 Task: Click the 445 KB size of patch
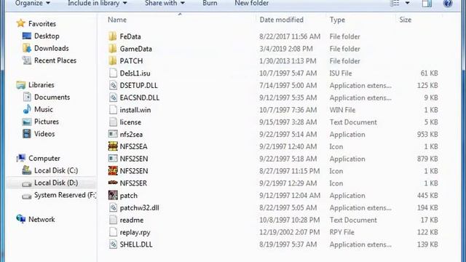point(427,196)
